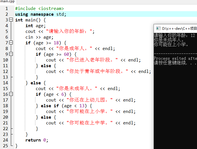The width and height of the screenshot is (197, 149).
Task: Click the string "你是成年人。"
Action: (74, 48)
